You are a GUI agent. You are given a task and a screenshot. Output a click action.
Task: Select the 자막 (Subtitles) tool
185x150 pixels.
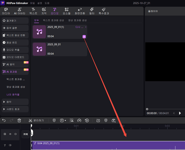pyautogui.click(x=44, y=11)
